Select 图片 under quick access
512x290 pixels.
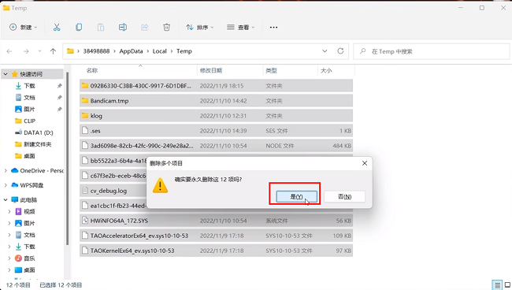click(x=29, y=109)
